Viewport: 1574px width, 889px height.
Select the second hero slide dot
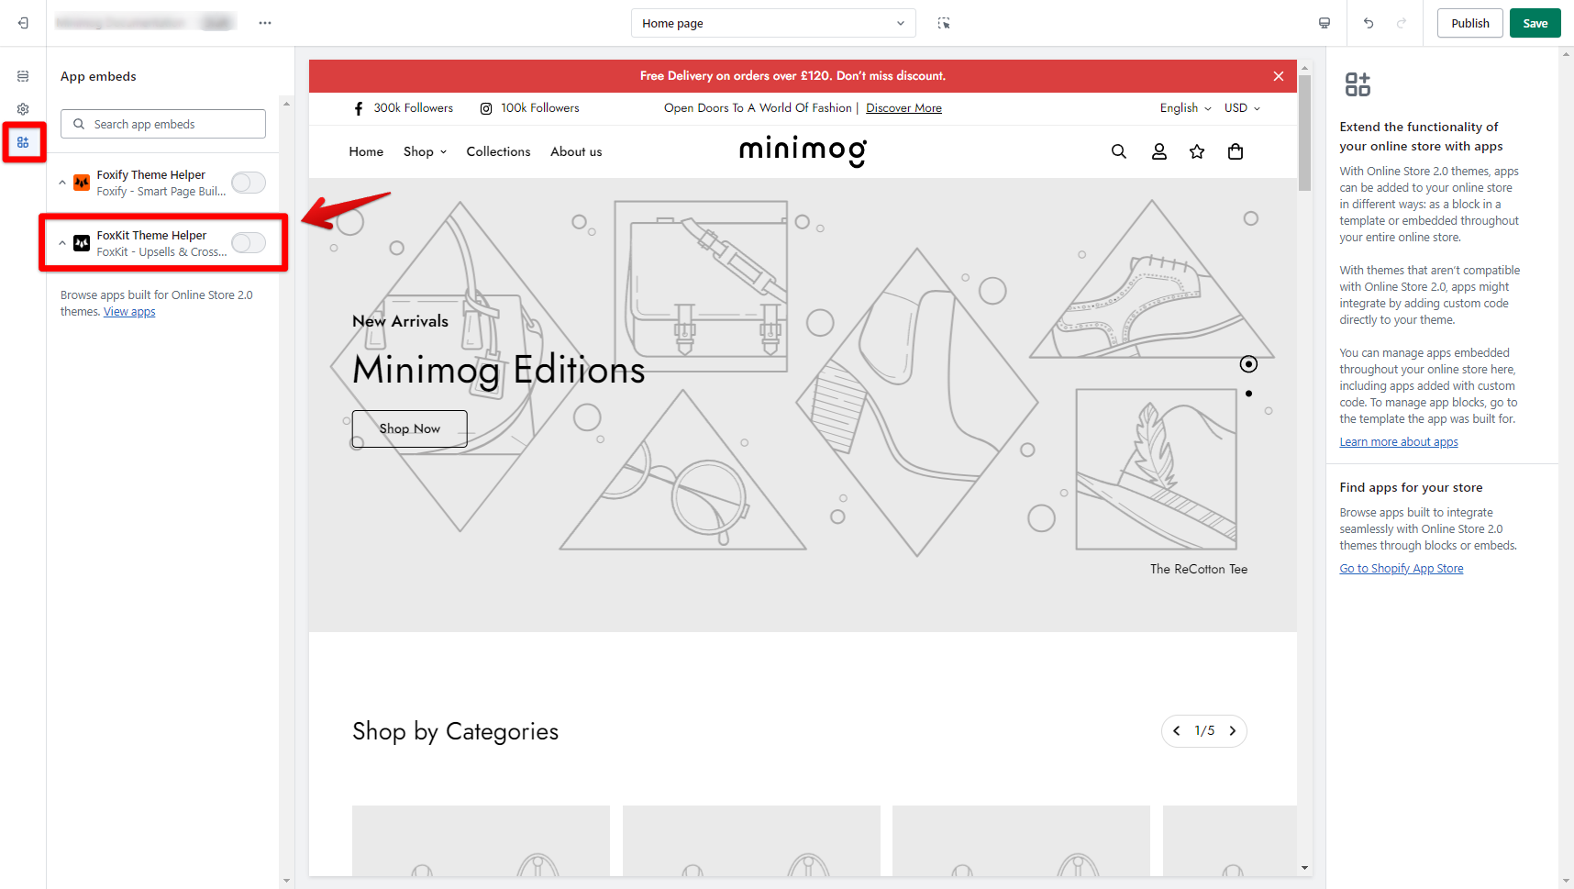tap(1248, 394)
